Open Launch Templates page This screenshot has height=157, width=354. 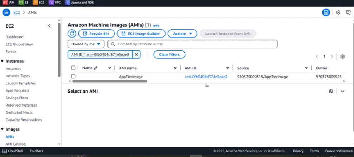point(21,83)
